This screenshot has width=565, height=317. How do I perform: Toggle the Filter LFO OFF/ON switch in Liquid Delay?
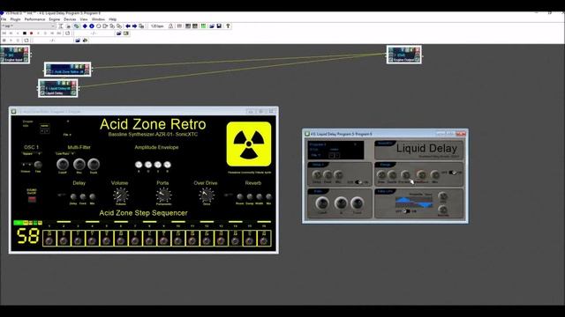pyautogui.click(x=406, y=211)
